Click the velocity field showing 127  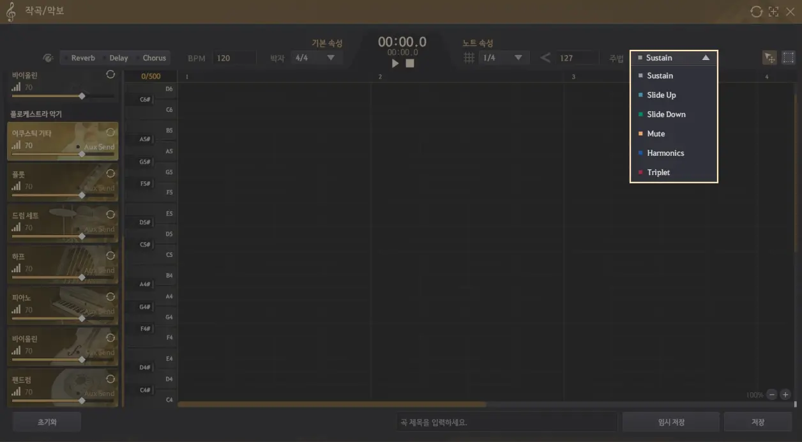click(577, 57)
